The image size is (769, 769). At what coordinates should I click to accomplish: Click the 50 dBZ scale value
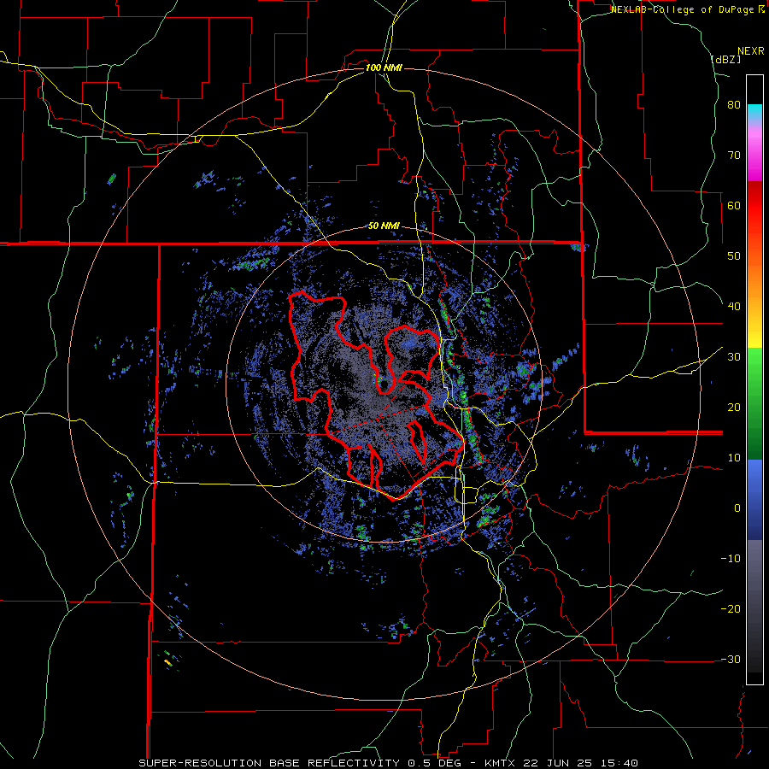click(x=734, y=256)
